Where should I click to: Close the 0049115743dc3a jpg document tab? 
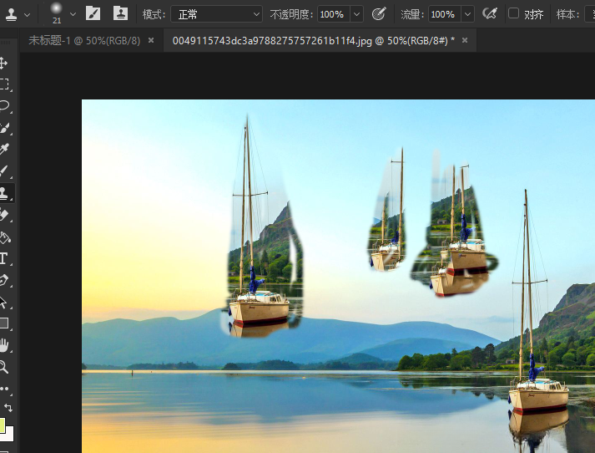465,40
